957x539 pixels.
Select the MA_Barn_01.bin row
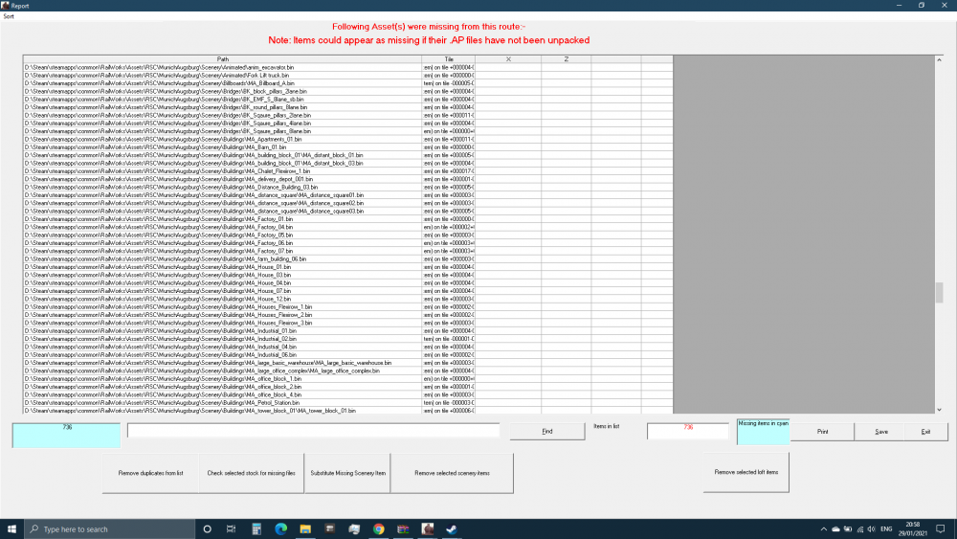pos(348,147)
